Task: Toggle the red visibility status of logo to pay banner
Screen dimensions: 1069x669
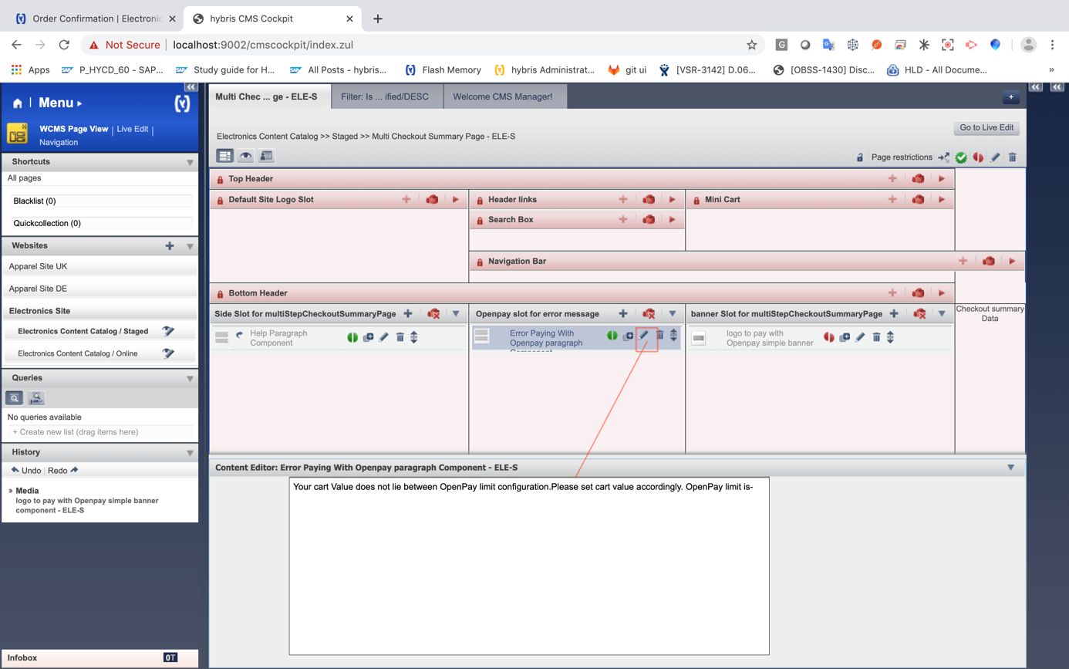Action: [829, 337]
